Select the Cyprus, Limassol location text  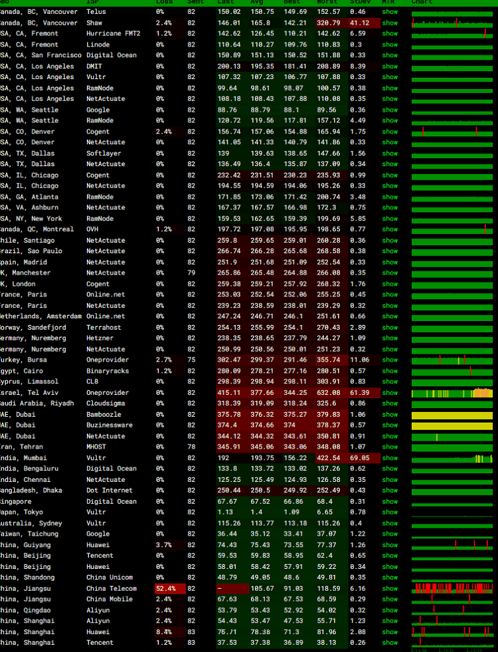(x=29, y=381)
